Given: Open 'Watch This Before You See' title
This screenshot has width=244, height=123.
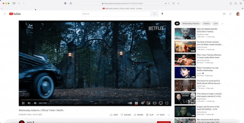Looking at the screenshot, I should (x=208, y=69).
